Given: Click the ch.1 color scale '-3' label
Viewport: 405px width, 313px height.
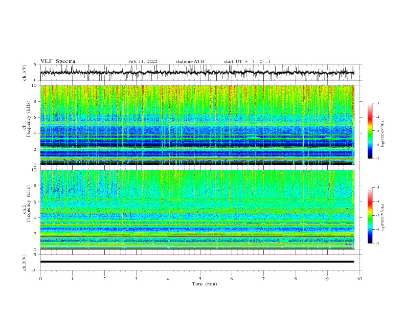Looking at the screenshot, I should click(377, 103).
